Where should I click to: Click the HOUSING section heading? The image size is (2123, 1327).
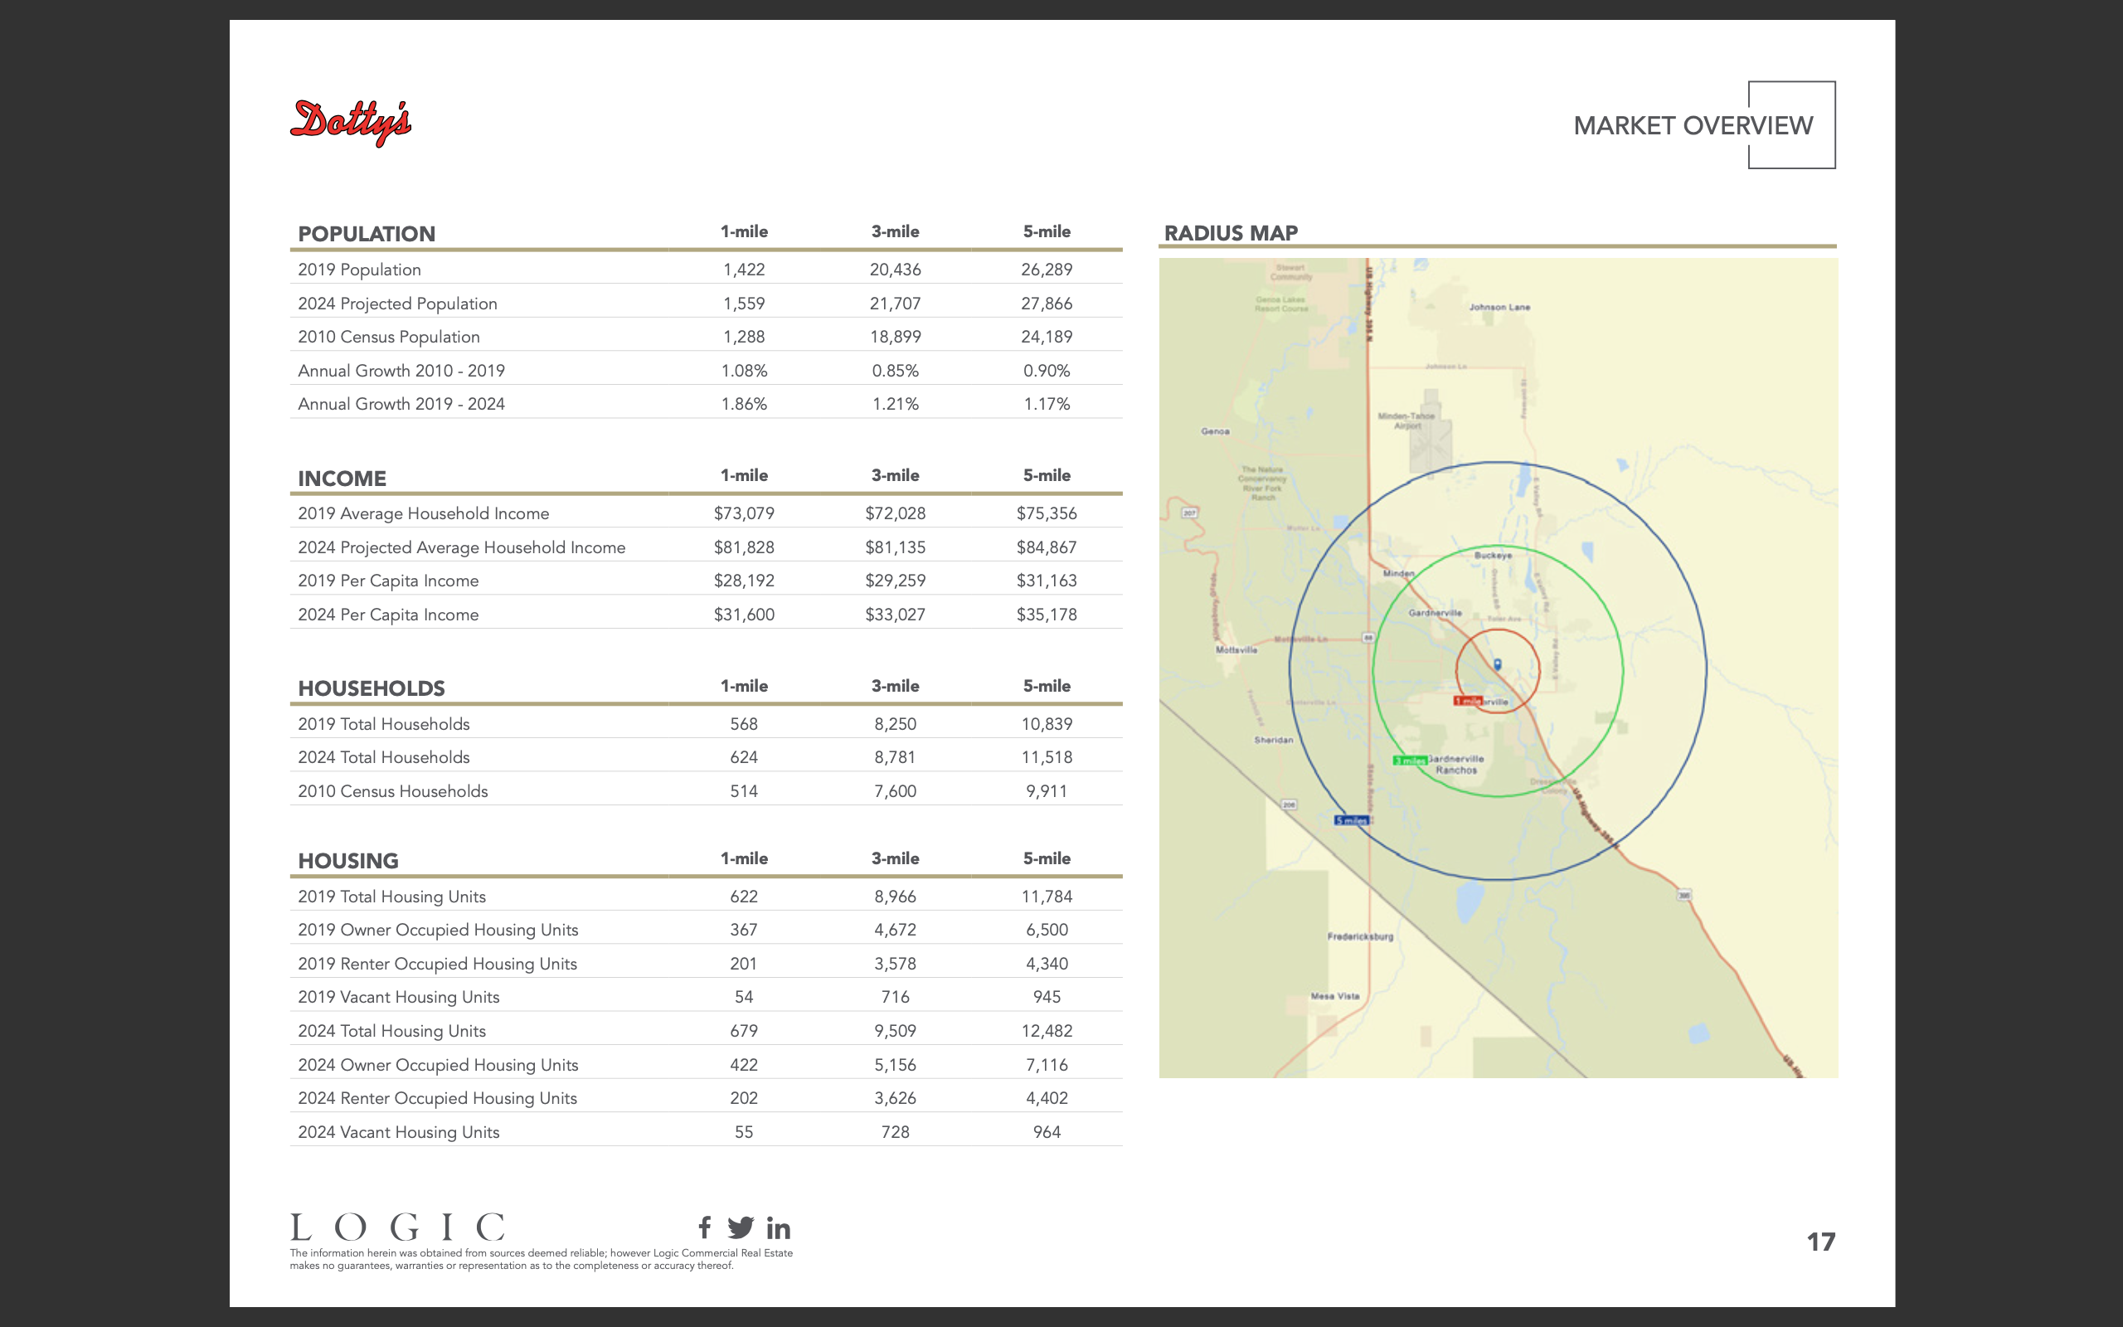tap(348, 860)
